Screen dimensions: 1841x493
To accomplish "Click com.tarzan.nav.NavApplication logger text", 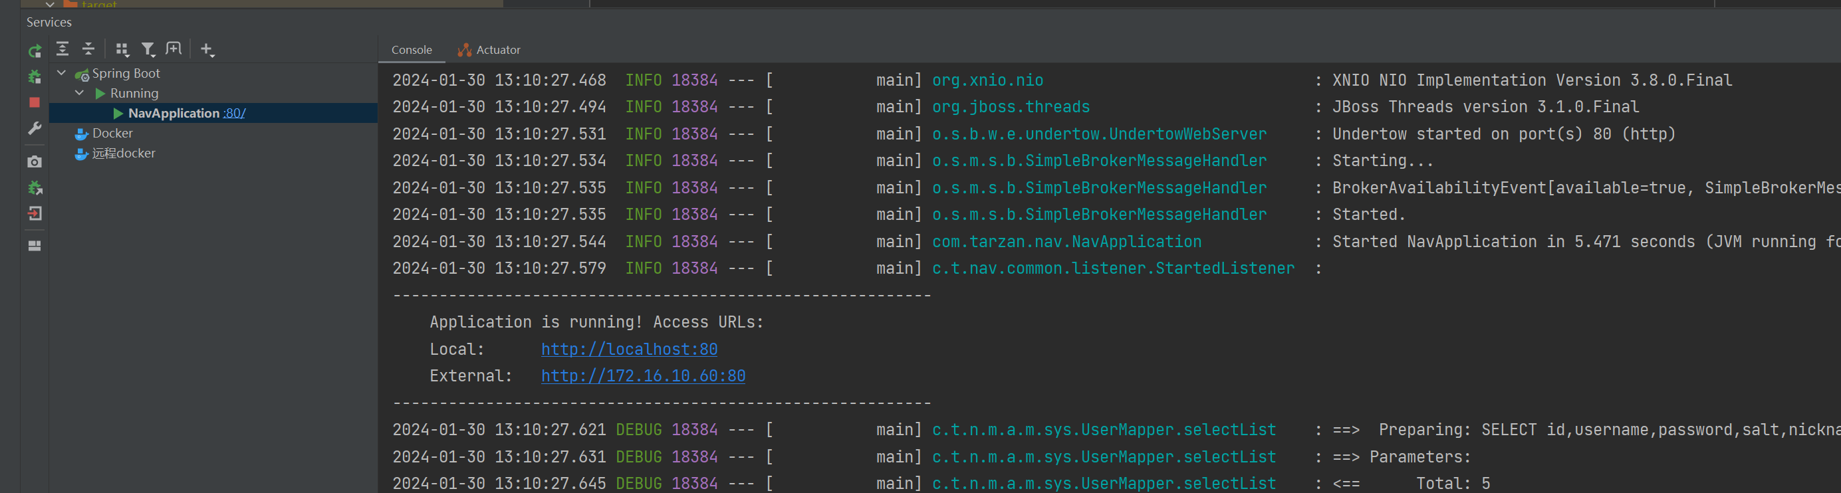I will point(1066,241).
